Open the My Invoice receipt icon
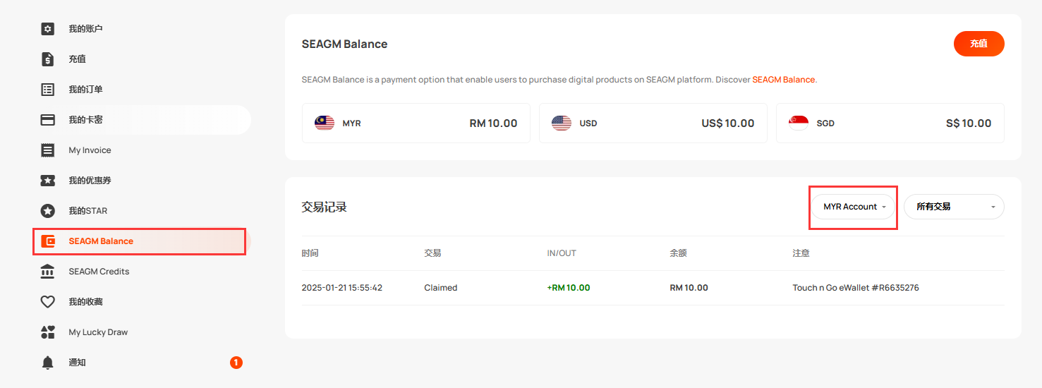 point(47,150)
